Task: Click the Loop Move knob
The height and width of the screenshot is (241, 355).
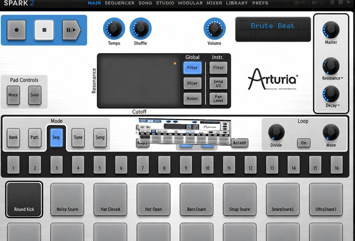Action: [x=331, y=132]
